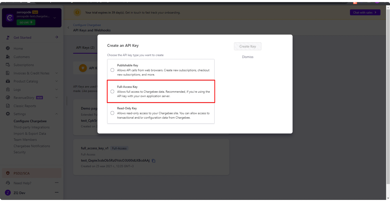This screenshot has height=202, width=390.
Task: Select the Read-Only Key radio button
Action: (112, 113)
